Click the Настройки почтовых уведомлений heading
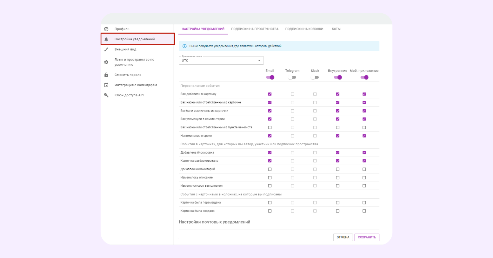The image size is (493, 258). 215,222
